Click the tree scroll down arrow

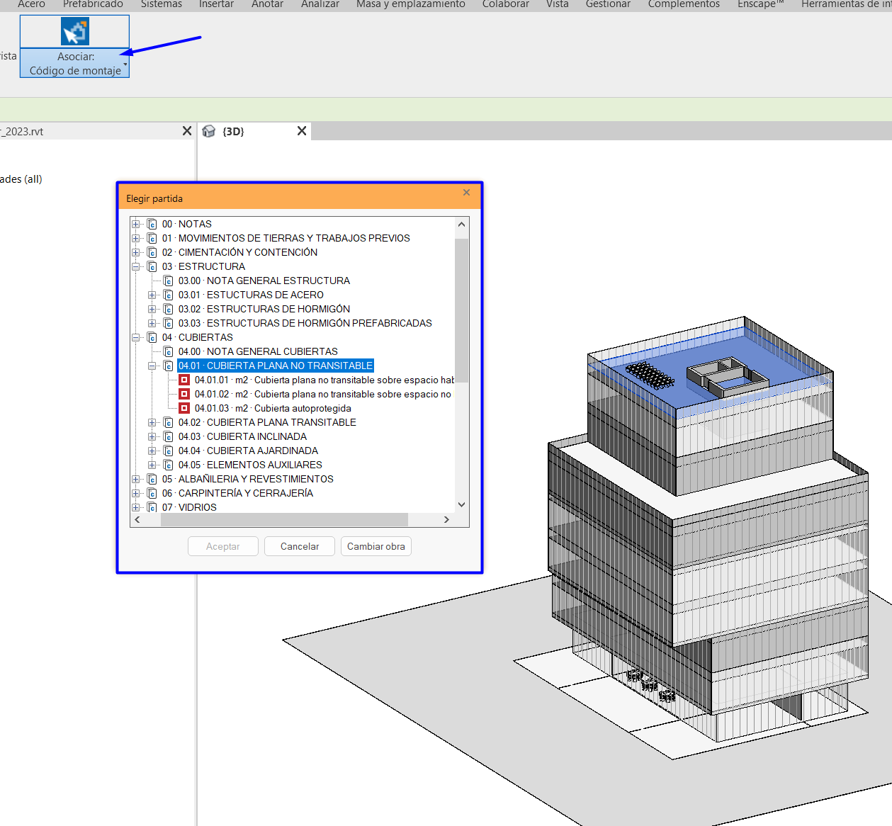461,505
